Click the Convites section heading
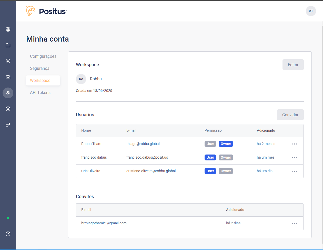Screen dimensions: 323x250 click(85, 197)
